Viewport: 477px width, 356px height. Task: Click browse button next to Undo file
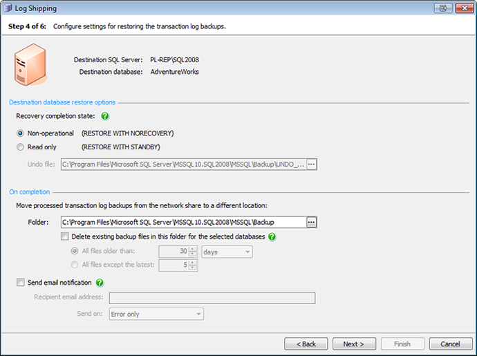(311, 165)
